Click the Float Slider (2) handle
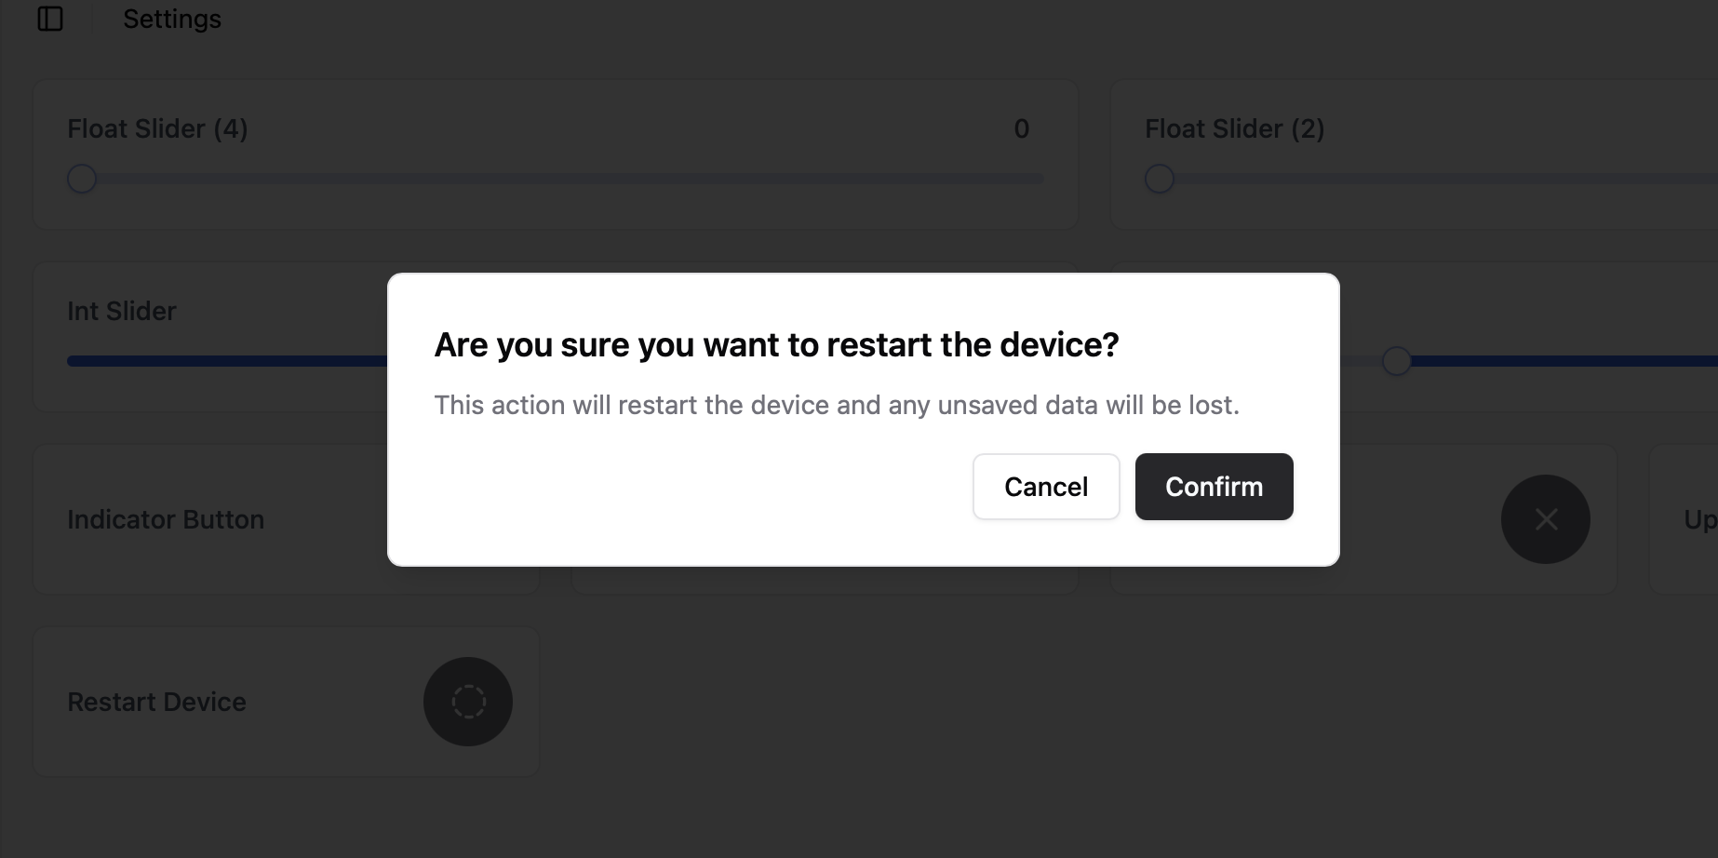Image resolution: width=1718 pixels, height=858 pixels. pyautogui.click(x=1159, y=179)
